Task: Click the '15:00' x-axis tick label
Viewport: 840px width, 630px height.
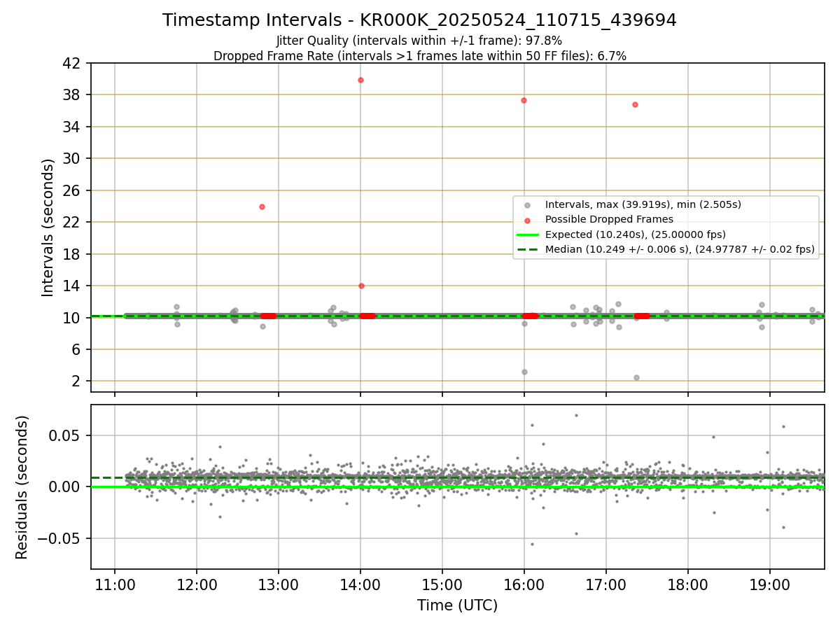Action: pos(442,584)
